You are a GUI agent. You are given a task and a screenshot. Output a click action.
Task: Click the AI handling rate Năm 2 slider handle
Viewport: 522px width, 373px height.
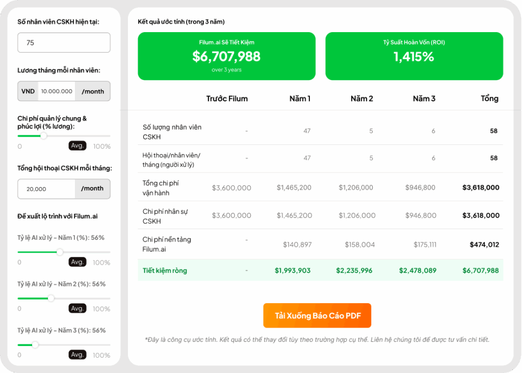[x=51, y=299]
